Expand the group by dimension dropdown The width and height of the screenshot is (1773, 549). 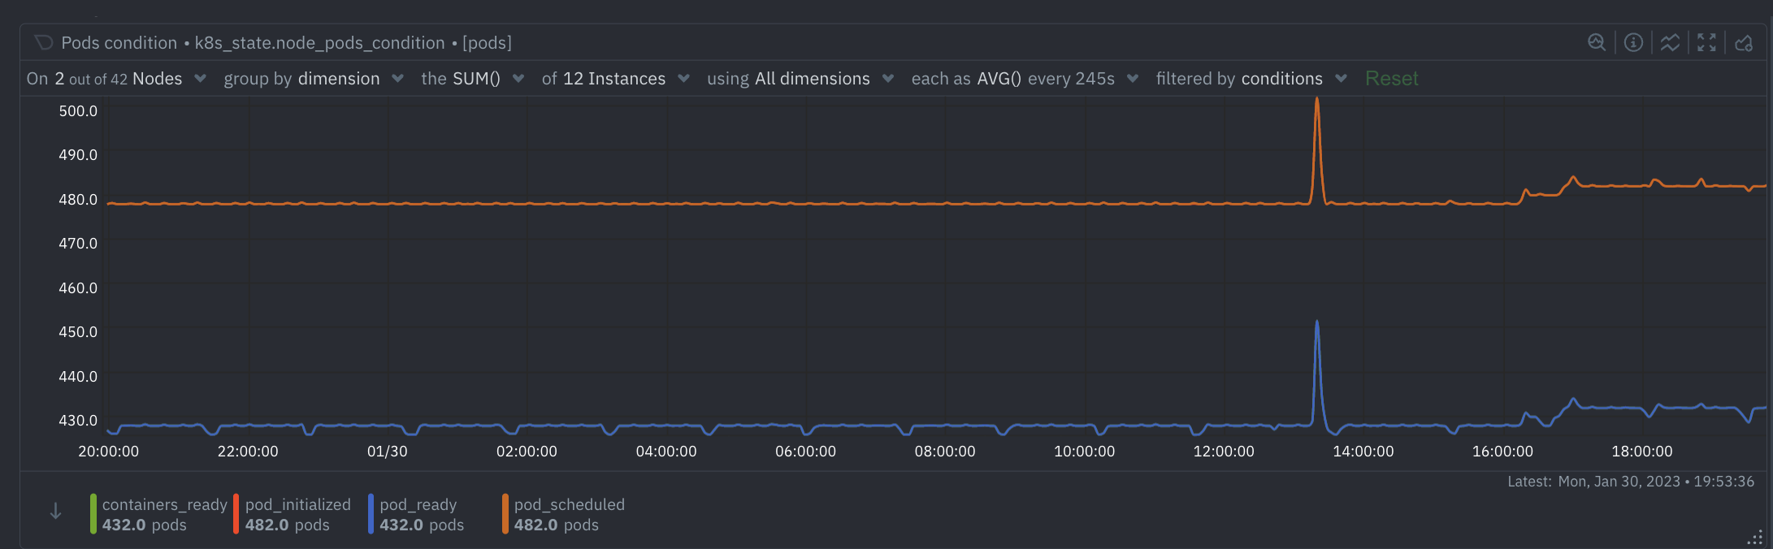[314, 79]
